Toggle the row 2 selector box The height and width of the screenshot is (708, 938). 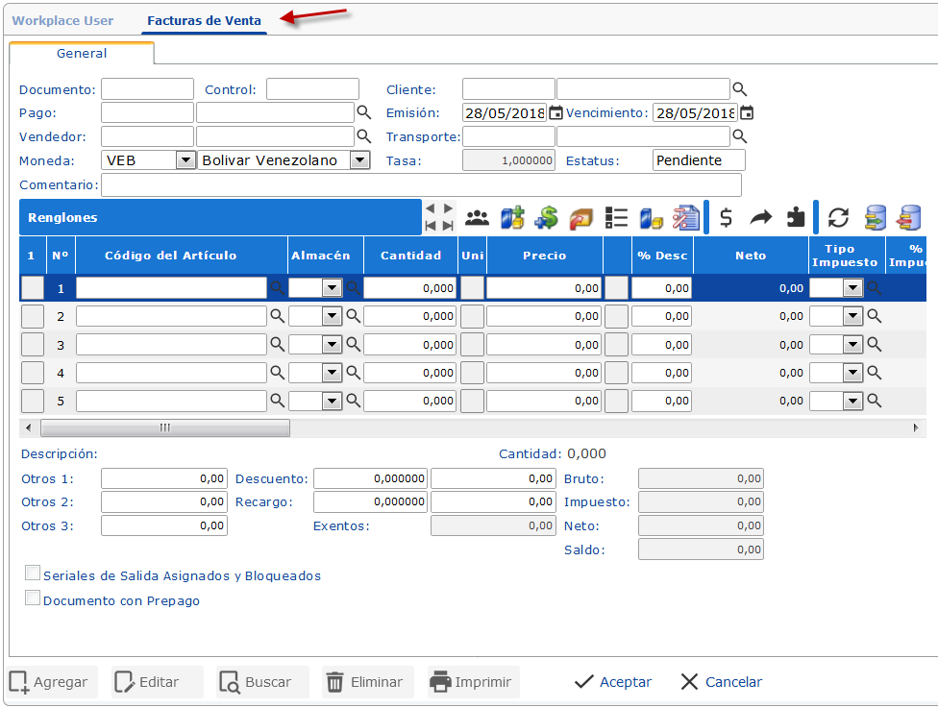(x=33, y=316)
